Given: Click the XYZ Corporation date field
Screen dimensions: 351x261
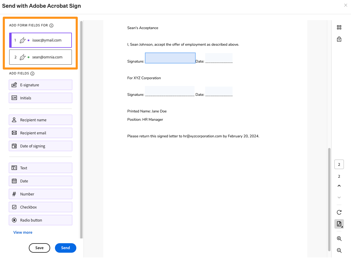Looking at the screenshot, I should click(x=219, y=91).
